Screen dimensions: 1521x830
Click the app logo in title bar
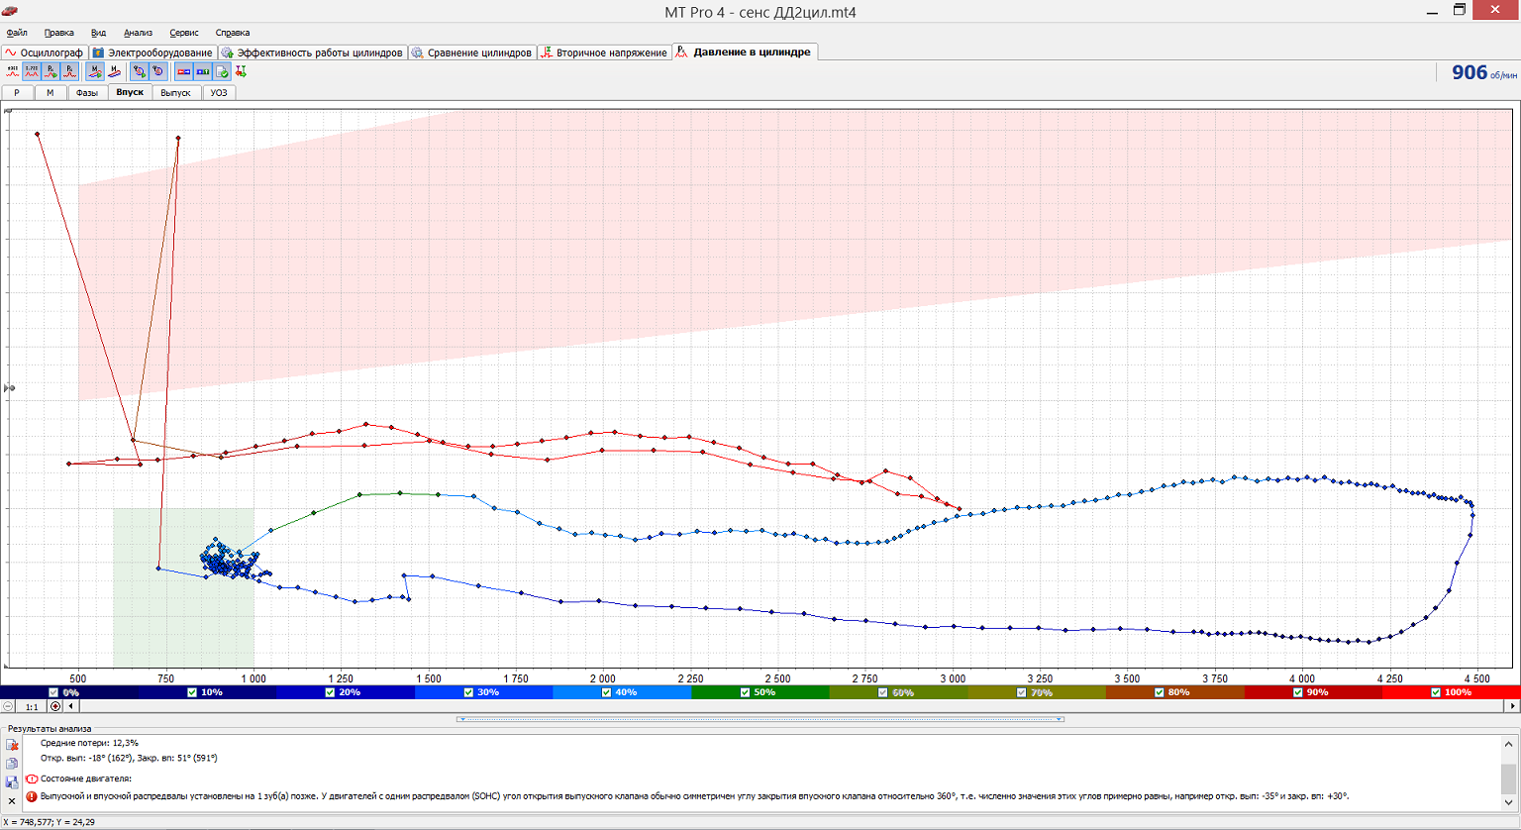click(11, 12)
